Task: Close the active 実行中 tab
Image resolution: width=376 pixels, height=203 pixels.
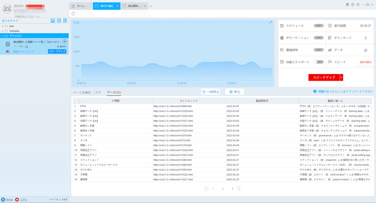Action: tap(117, 6)
